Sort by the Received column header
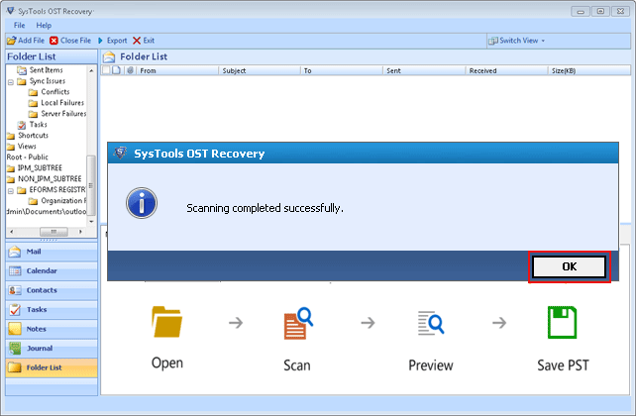Screen dimensions: 636x416 pos(506,70)
